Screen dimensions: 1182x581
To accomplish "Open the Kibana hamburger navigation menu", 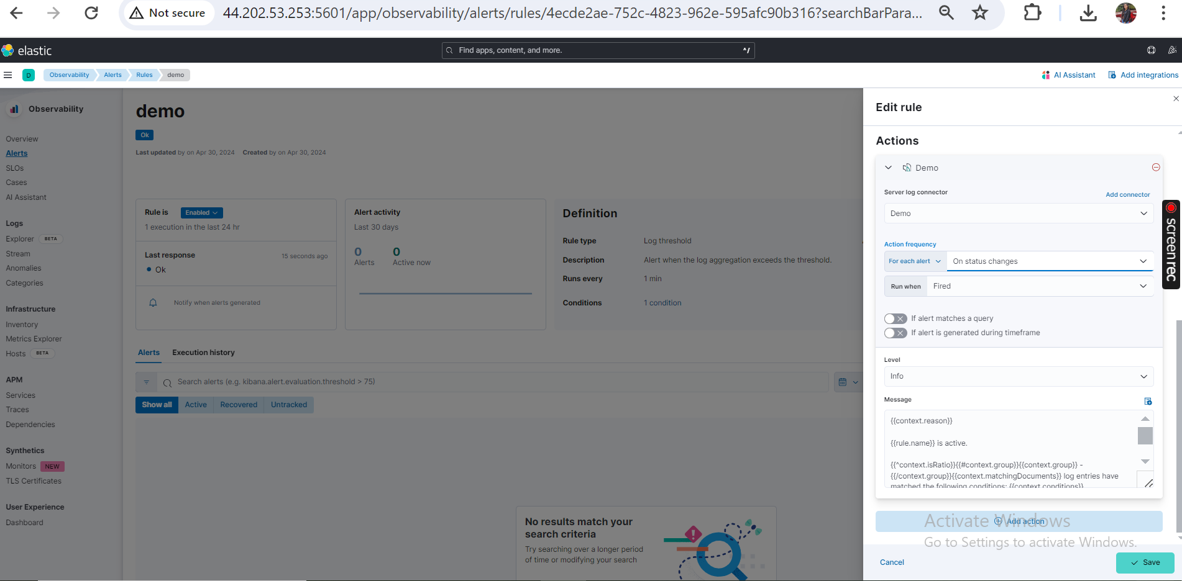I will [x=8, y=75].
